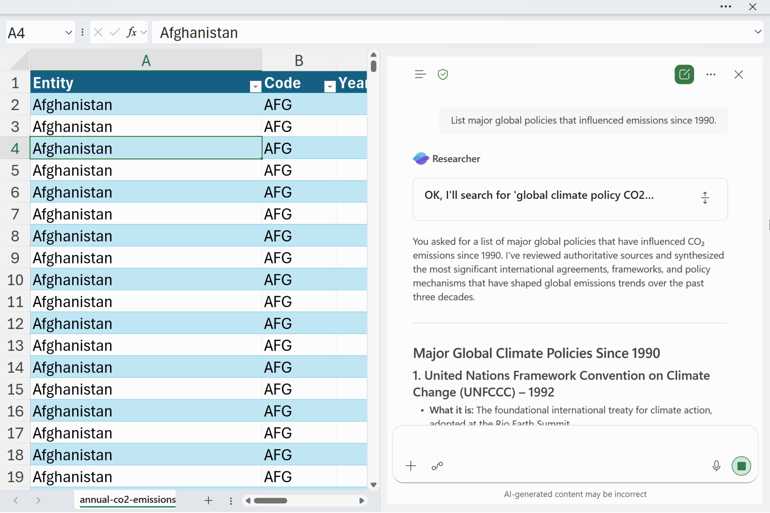Open the Entity column filter dropdown
The width and height of the screenshot is (770, 513).
tap(255, 86)
